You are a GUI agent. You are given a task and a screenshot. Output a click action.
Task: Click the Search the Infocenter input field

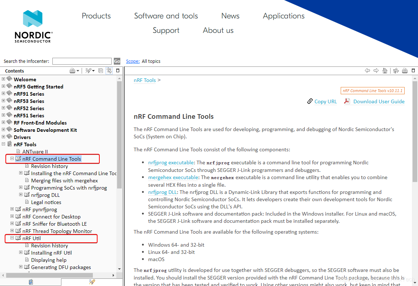pyautogui.click(x=82, y=61)
